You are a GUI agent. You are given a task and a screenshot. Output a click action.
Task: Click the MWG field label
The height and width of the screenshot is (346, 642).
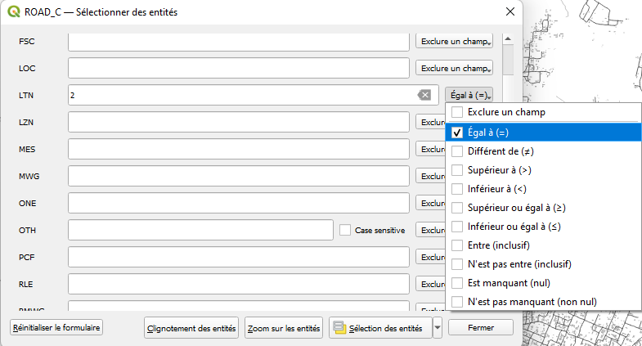[x=29, y=177]
